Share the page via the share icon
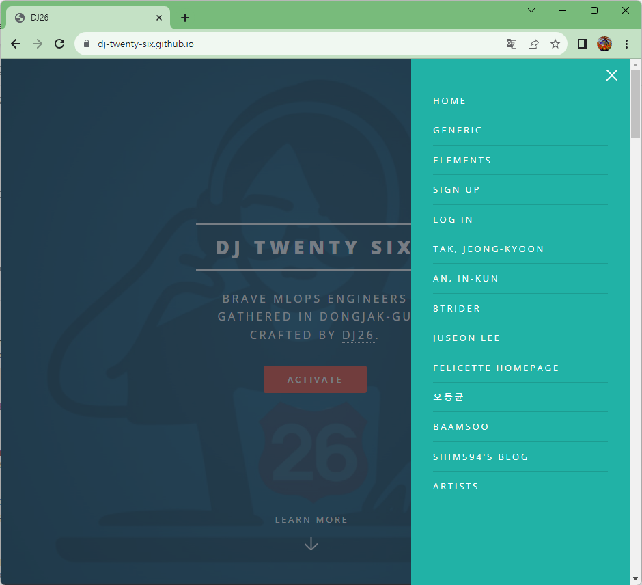The height and width of the screenshot is (585, 642). 533,43
